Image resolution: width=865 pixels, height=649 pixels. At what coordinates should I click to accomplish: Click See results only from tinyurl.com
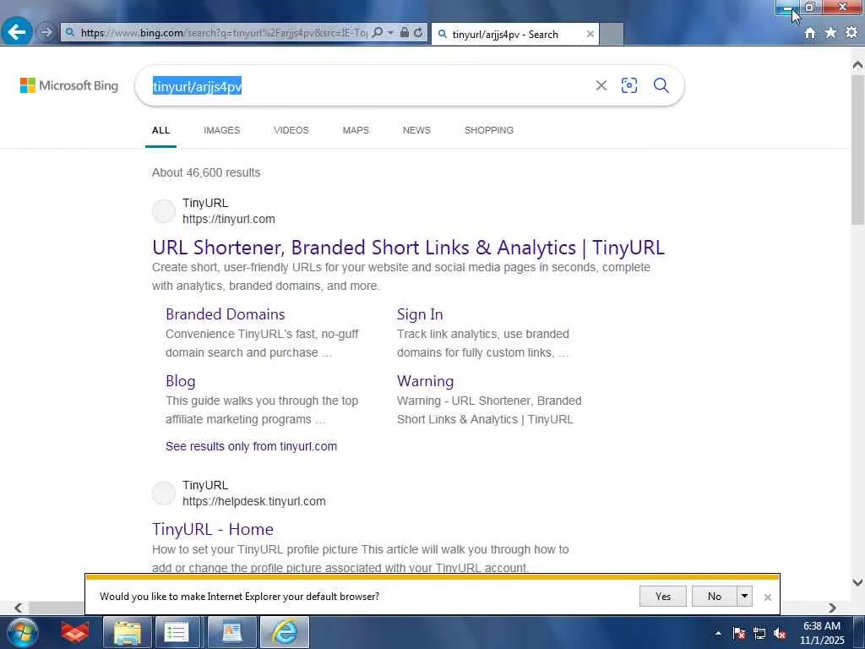coord(251,446)
